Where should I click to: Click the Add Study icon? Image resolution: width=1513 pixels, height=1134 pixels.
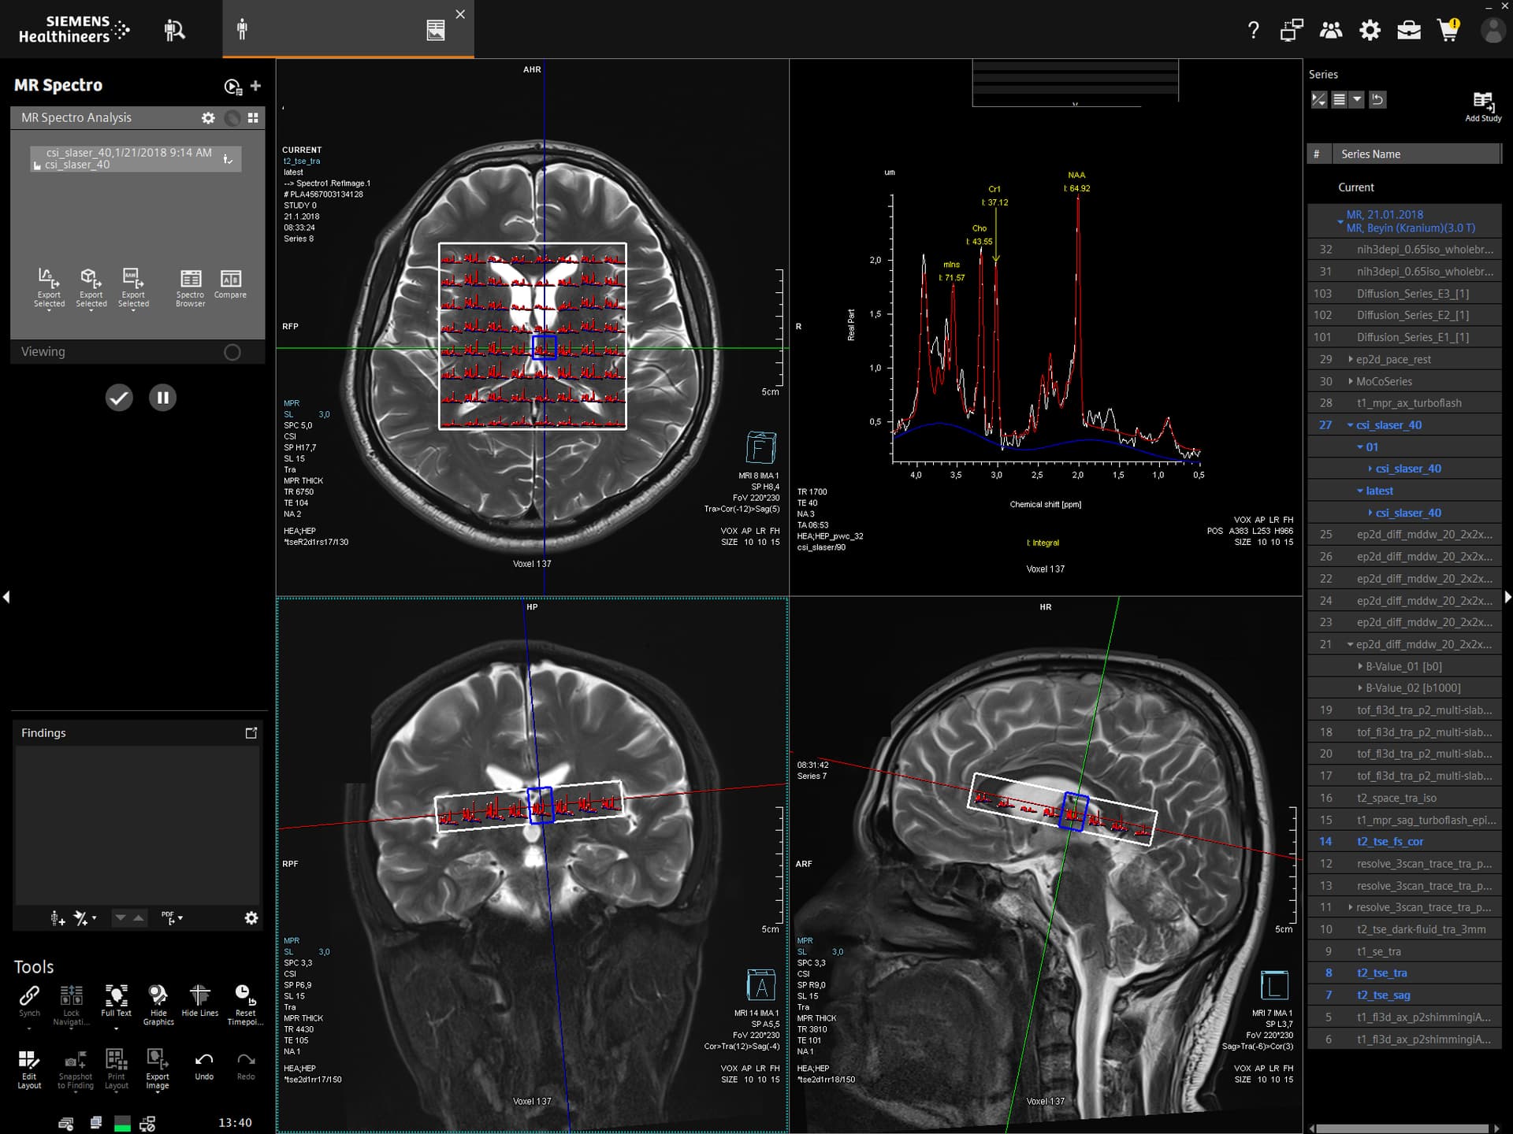[x=1482, y=102]
